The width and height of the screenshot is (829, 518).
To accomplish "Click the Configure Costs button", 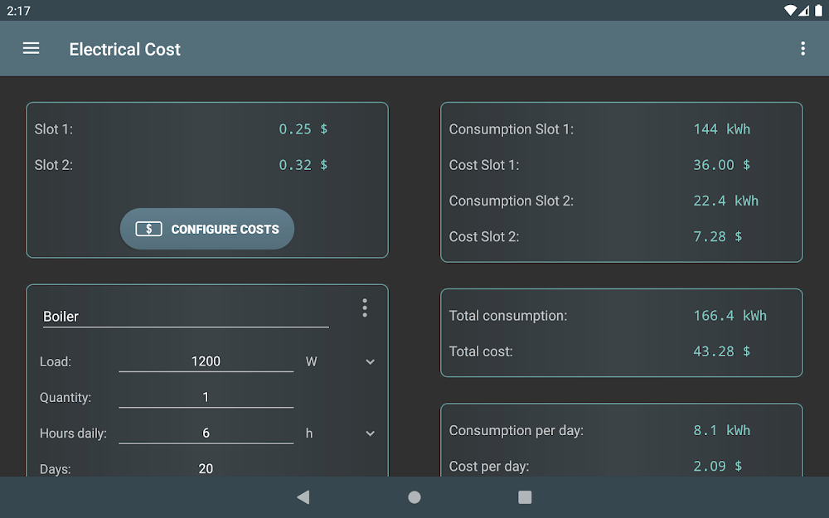I will (207, 229).
